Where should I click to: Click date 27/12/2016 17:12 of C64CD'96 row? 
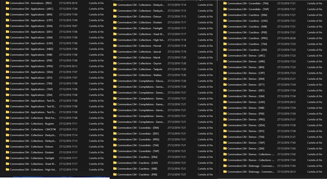point(68,129)
